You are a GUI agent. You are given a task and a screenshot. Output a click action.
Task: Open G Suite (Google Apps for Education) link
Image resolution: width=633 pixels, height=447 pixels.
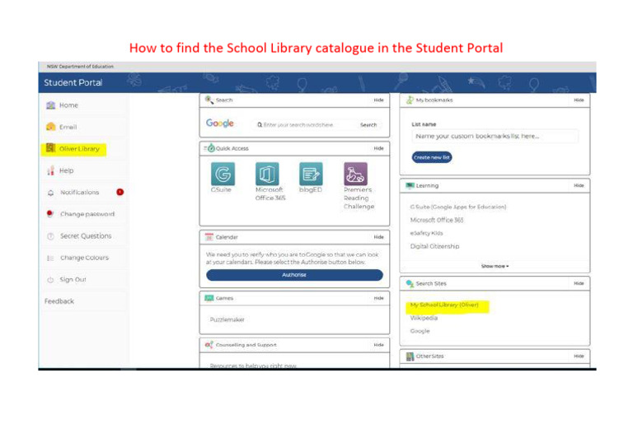pyautogui.click(x=458, y=207)
